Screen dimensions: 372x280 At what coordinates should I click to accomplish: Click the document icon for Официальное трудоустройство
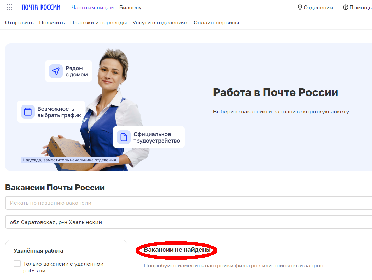[124, 137]
